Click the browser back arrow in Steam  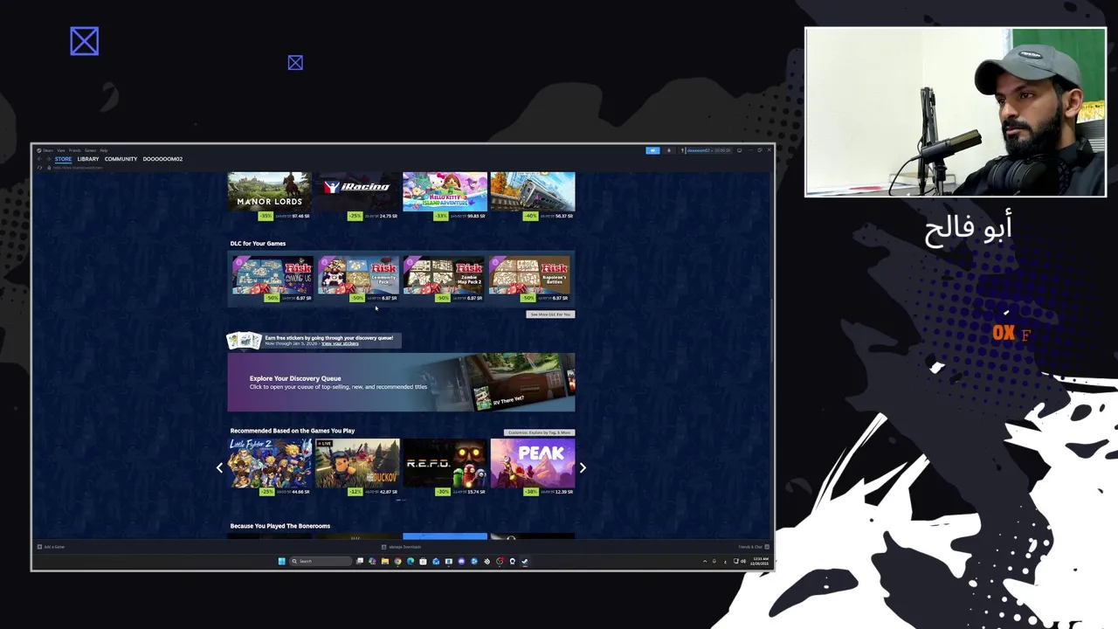pos(39,159)
